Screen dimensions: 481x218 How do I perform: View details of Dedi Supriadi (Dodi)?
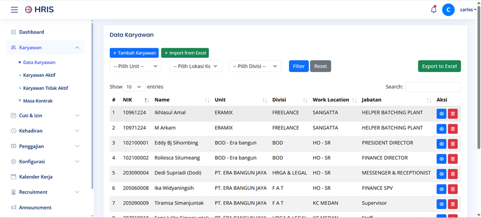pyautogui.click(x=441, y=174)
